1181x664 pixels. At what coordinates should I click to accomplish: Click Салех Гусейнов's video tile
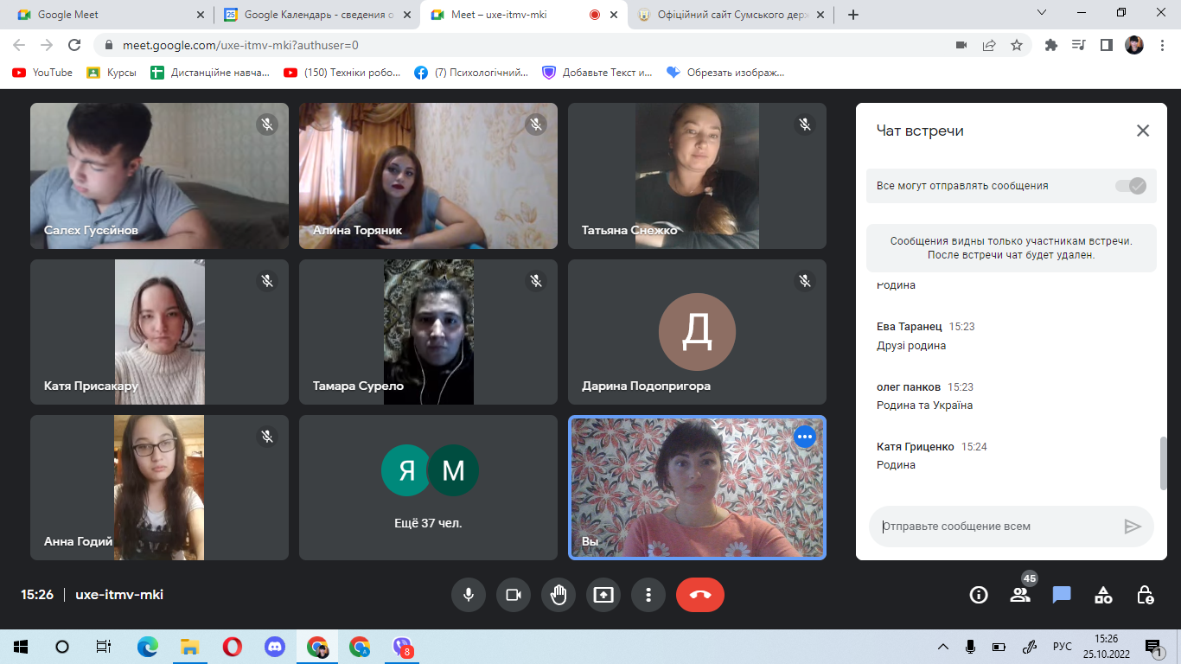point(160,176)
